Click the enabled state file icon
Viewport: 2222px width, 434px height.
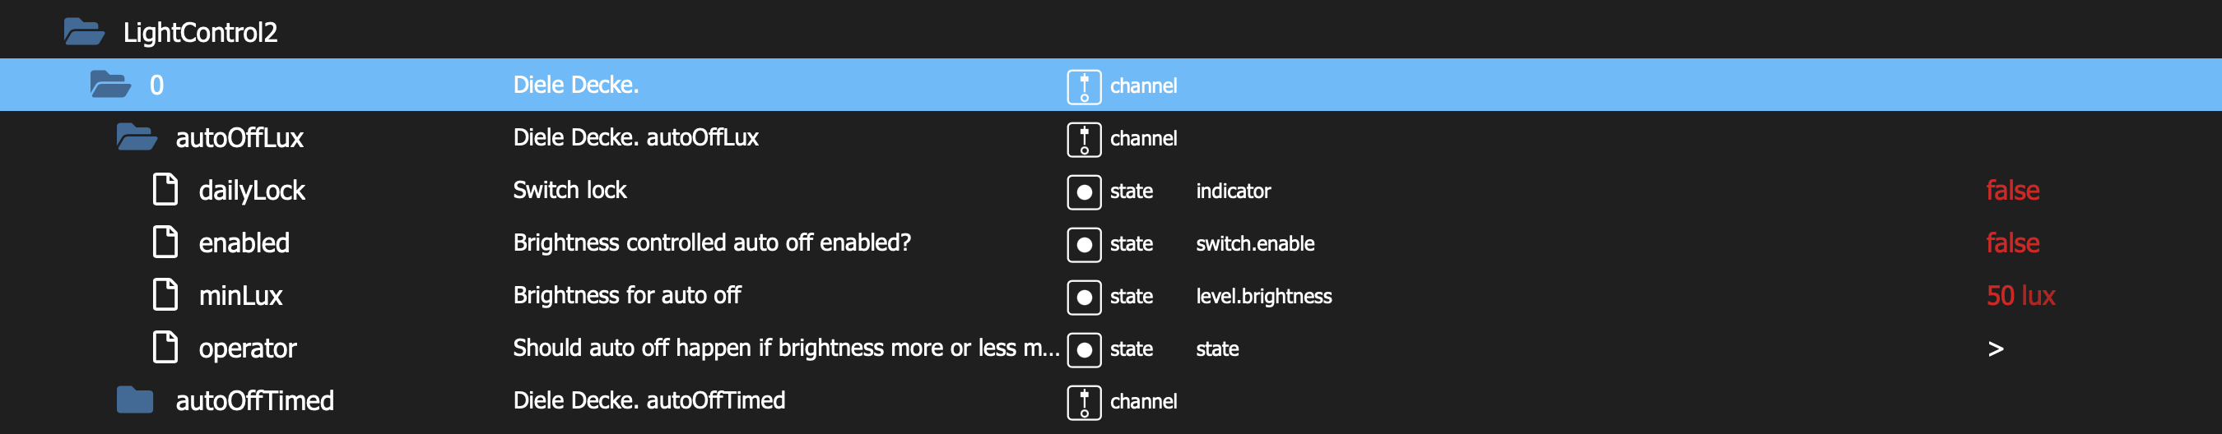coord(165,242)
